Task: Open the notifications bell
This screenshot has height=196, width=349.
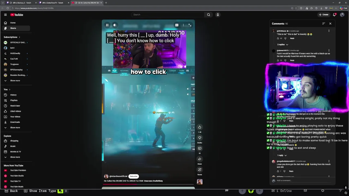Action: 334,15
